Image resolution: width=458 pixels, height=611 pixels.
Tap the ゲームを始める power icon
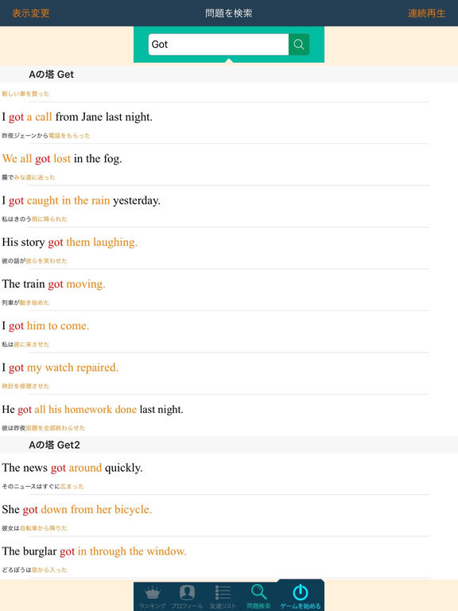pyautogui.click(x=301, y=596)
